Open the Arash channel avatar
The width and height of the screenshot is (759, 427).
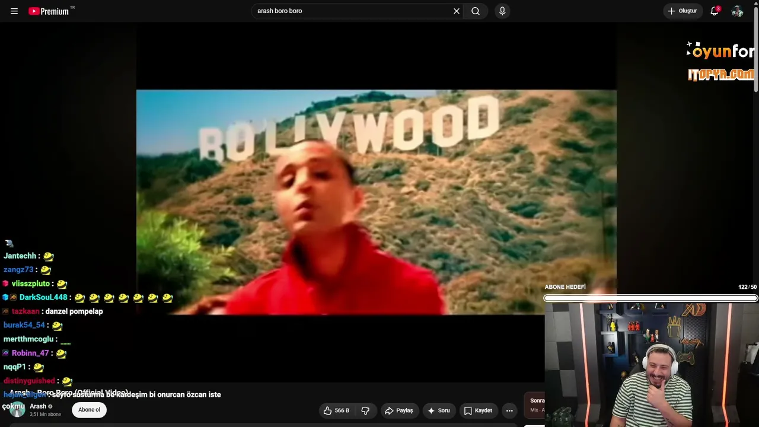[17, 409]
